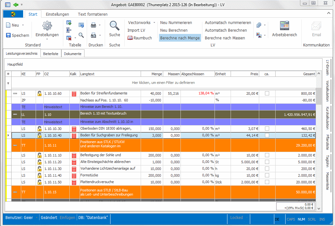Open the round application logo button

pos(13,14)
